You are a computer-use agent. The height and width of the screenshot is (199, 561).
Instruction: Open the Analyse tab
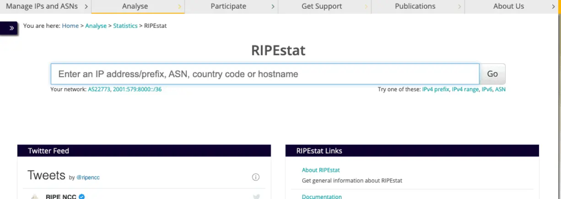pos(135,7)
